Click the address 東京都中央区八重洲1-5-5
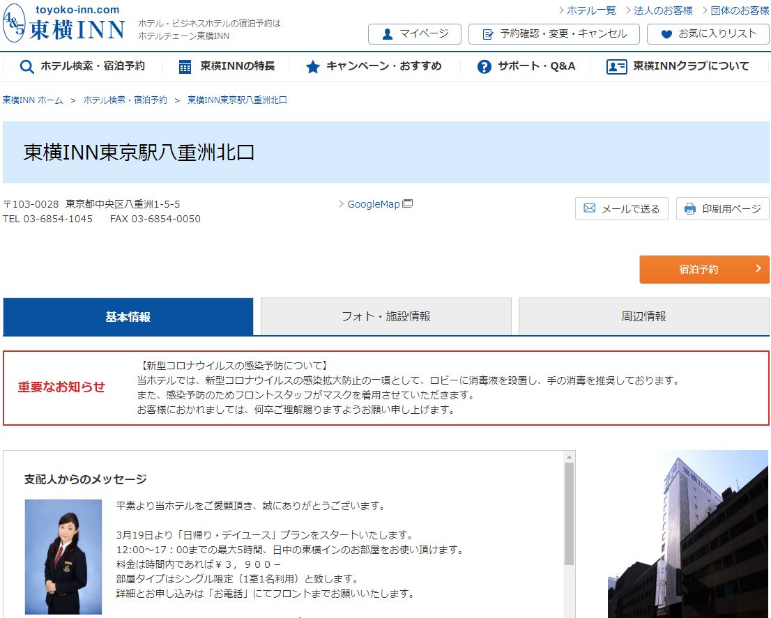Viewport: 771px width, 618px height. coord(123,204)
